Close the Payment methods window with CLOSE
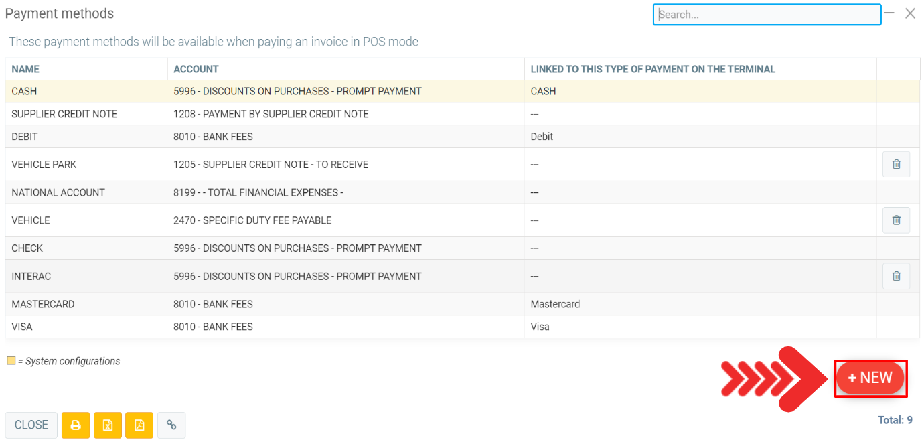Screen dimensions: 924x442 pyautogui.click(x=31, y=425)
